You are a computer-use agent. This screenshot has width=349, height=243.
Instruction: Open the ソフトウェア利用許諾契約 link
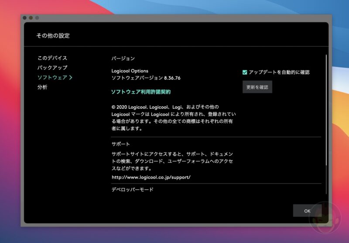tap(140, 92)
